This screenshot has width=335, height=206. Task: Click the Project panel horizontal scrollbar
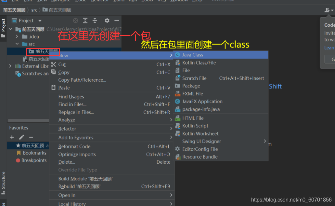pos(29,120)
